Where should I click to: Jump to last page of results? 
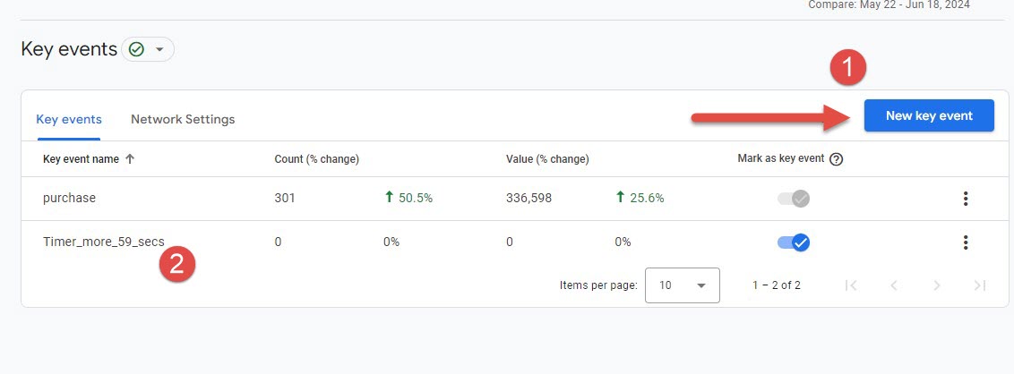979,285
